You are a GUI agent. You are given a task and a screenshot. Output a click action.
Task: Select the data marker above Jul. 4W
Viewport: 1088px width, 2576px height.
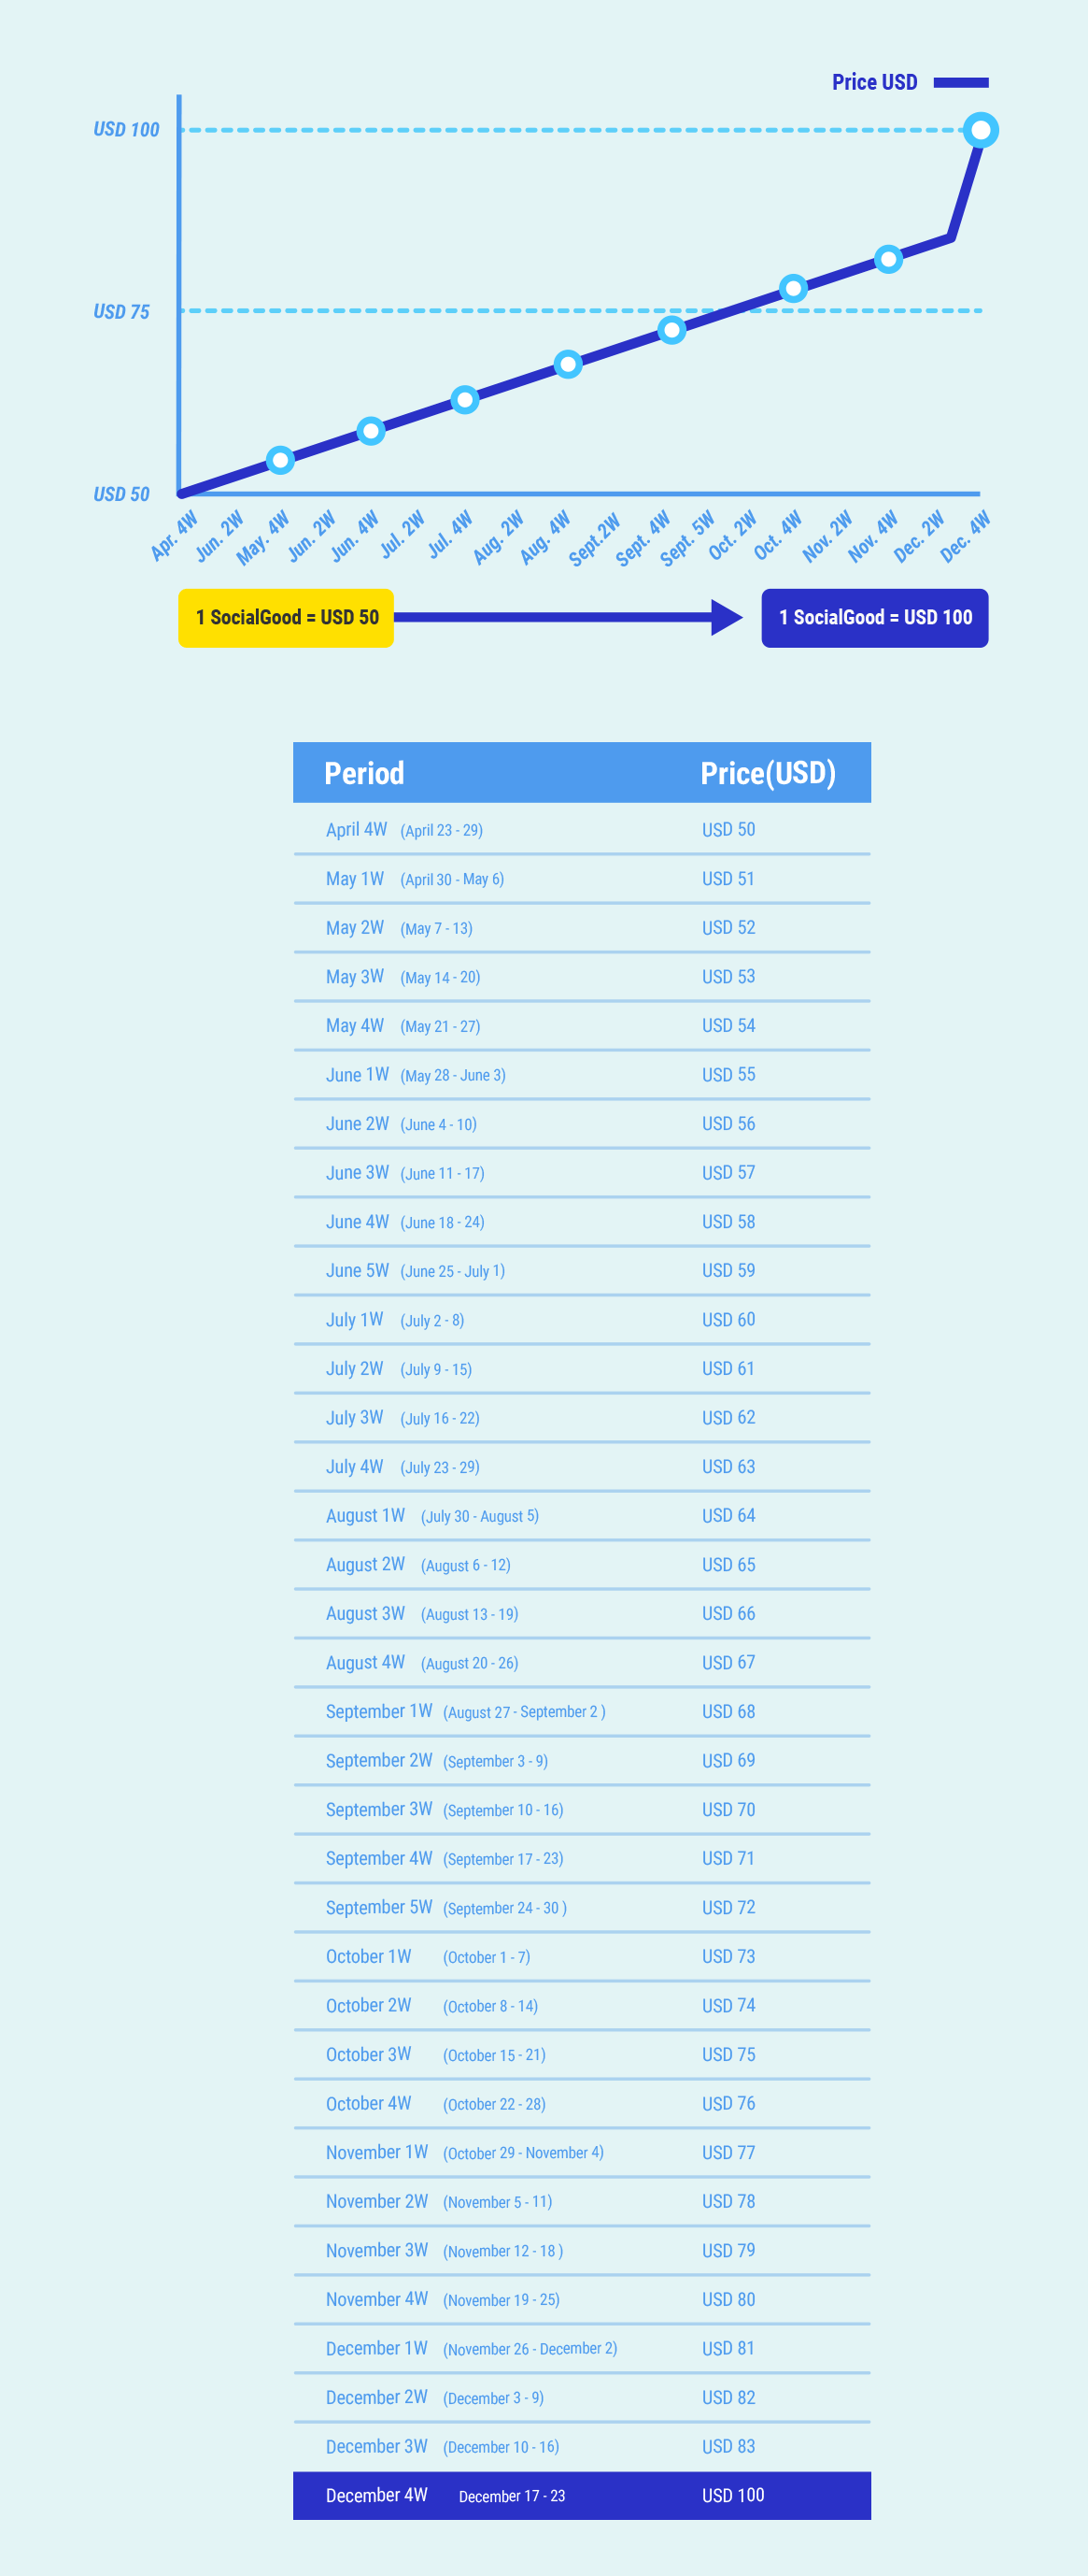[464, 400]
